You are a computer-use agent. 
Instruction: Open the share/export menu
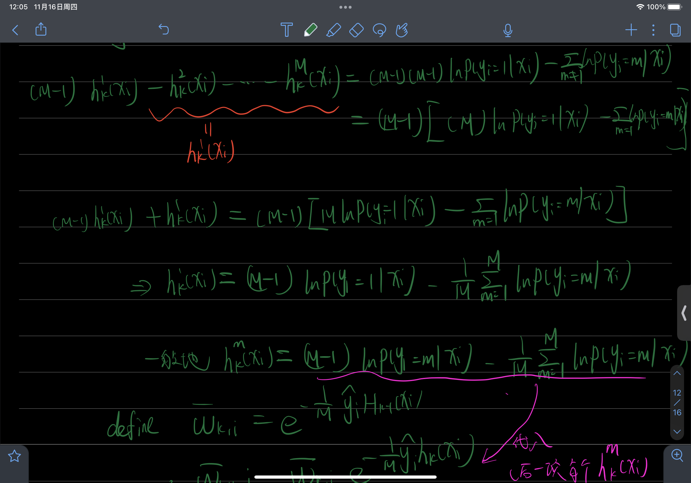[41, 29]
